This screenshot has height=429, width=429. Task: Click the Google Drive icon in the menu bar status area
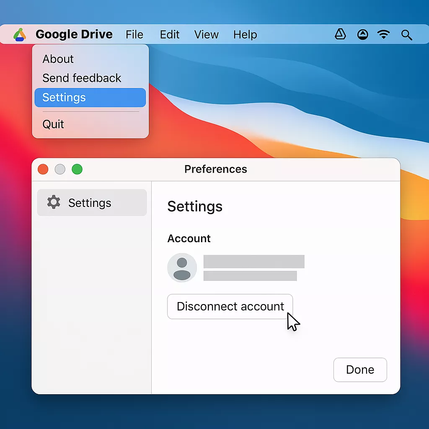[340, 35]
